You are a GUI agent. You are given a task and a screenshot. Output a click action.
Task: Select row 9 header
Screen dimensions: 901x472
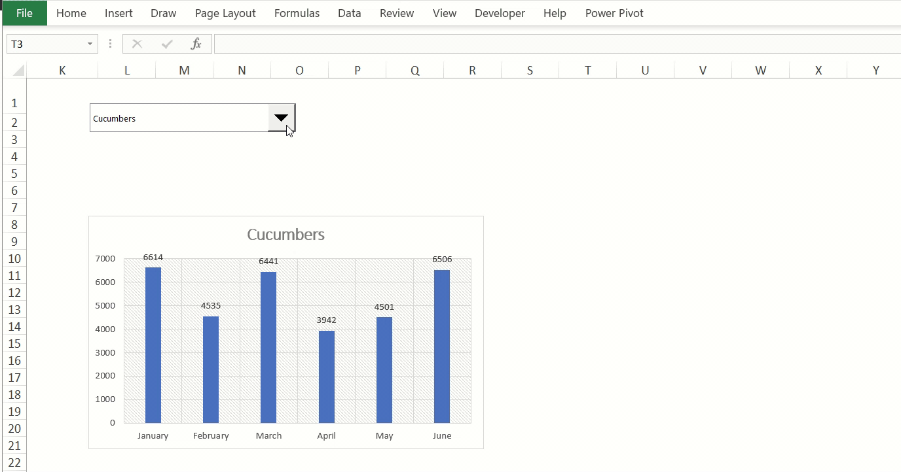14,242
